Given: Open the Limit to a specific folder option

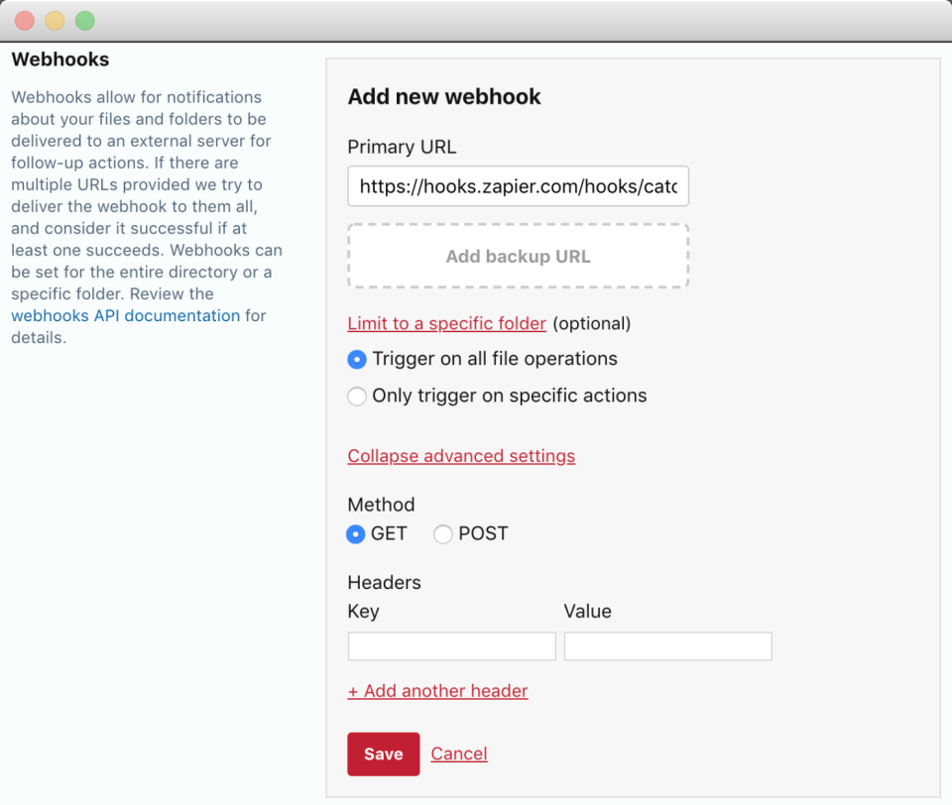Looking at the screenshot, I should coord(446,324).
